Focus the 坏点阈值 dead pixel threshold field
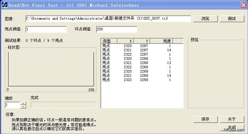The width and height of the screenshot is (248, 134). pos(116,29)
